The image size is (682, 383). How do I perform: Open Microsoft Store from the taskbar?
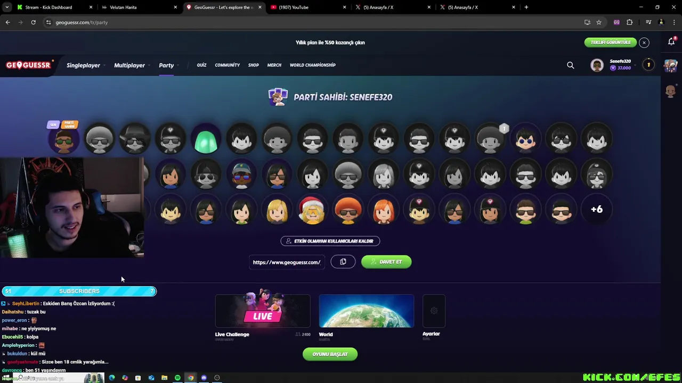tap(137, 378)
